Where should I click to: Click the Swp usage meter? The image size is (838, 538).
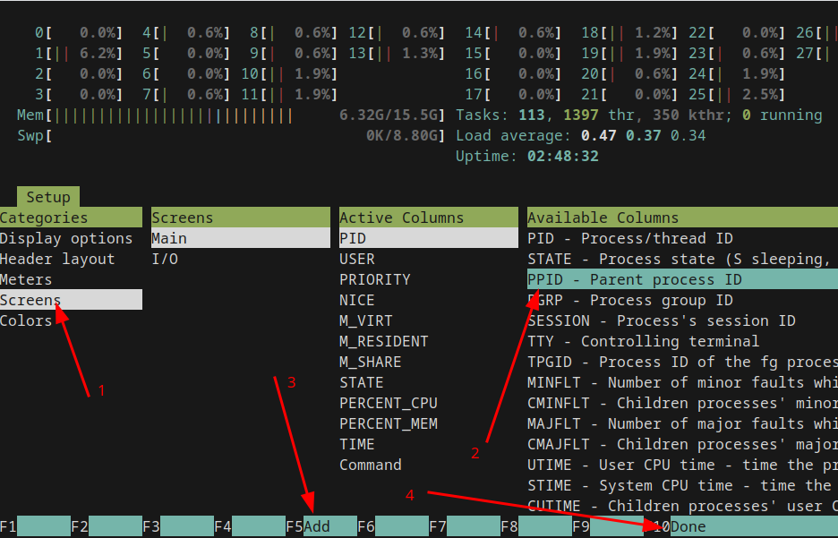tap(231, 136)
